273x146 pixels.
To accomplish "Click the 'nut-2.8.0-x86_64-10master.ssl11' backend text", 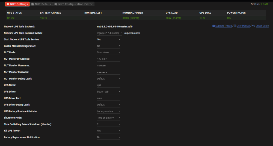I will pyautogui.click(x=115, y=27).
